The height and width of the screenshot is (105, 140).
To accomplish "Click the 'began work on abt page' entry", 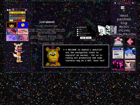I will tap(47, 38).
